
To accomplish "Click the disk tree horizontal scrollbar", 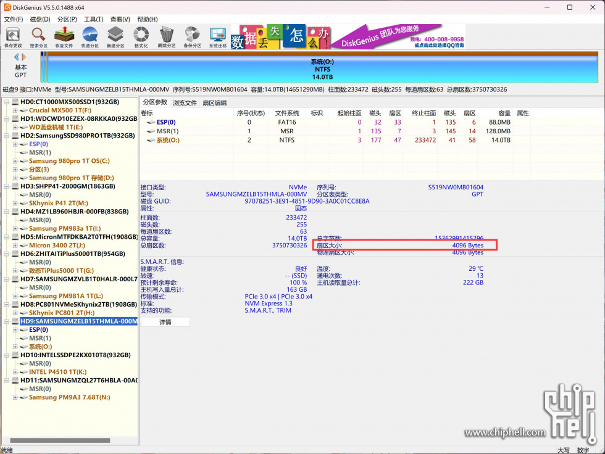I will [60, 440].
